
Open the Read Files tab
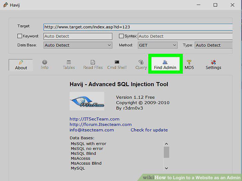[x=93, y=65]
